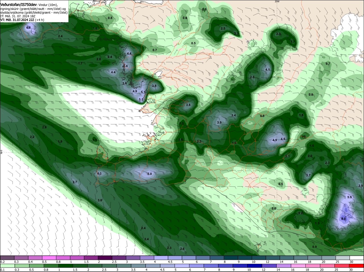The image size is (364, 272).
Task: Click the 4.3 precipitation value on the map
Action: point(99,173)
